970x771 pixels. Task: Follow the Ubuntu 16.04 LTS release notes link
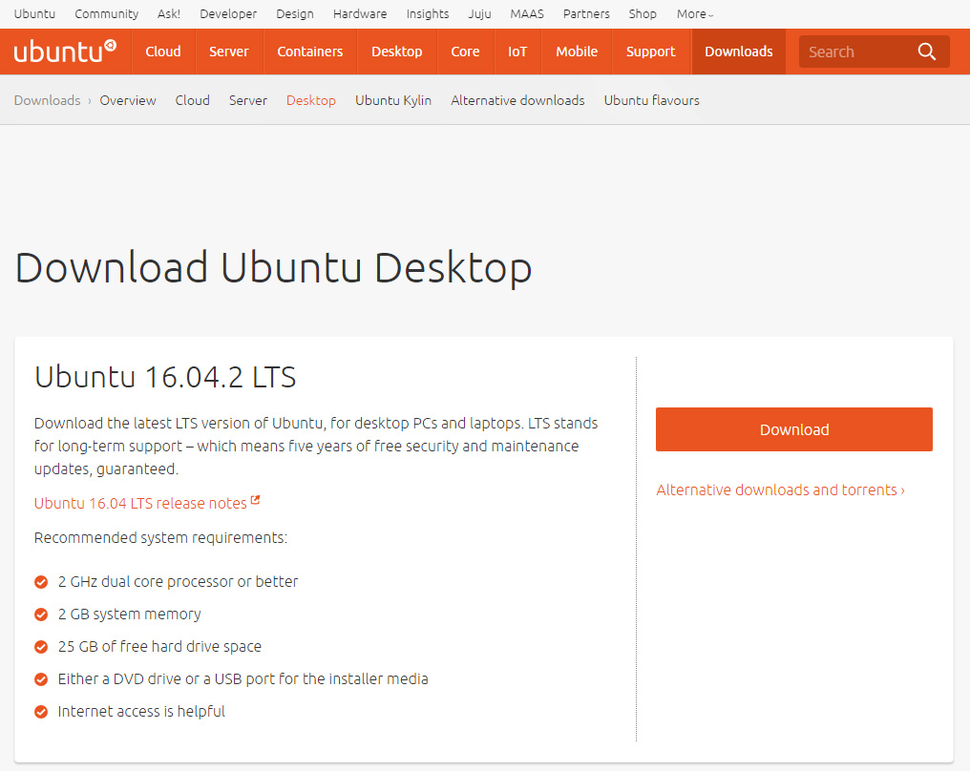coord(138,503)
